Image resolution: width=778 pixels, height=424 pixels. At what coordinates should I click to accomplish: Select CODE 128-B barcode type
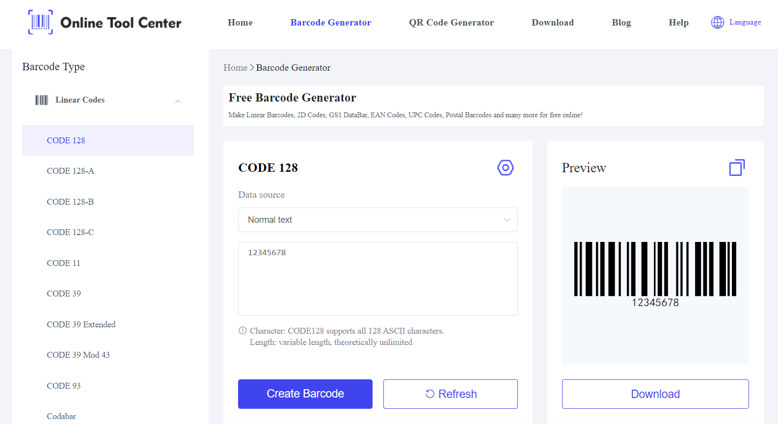point(108,202)
